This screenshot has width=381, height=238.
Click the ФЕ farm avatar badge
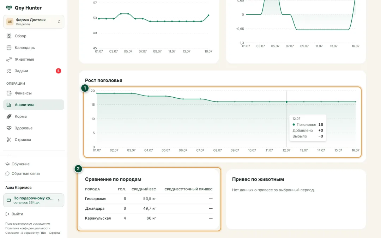[10, 22]
